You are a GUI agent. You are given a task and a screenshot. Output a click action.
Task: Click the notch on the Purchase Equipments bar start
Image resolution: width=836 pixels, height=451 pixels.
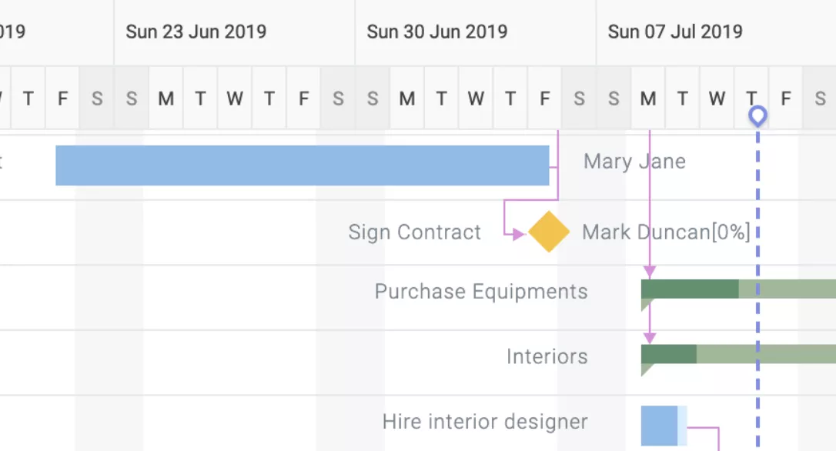pos(644,302)
